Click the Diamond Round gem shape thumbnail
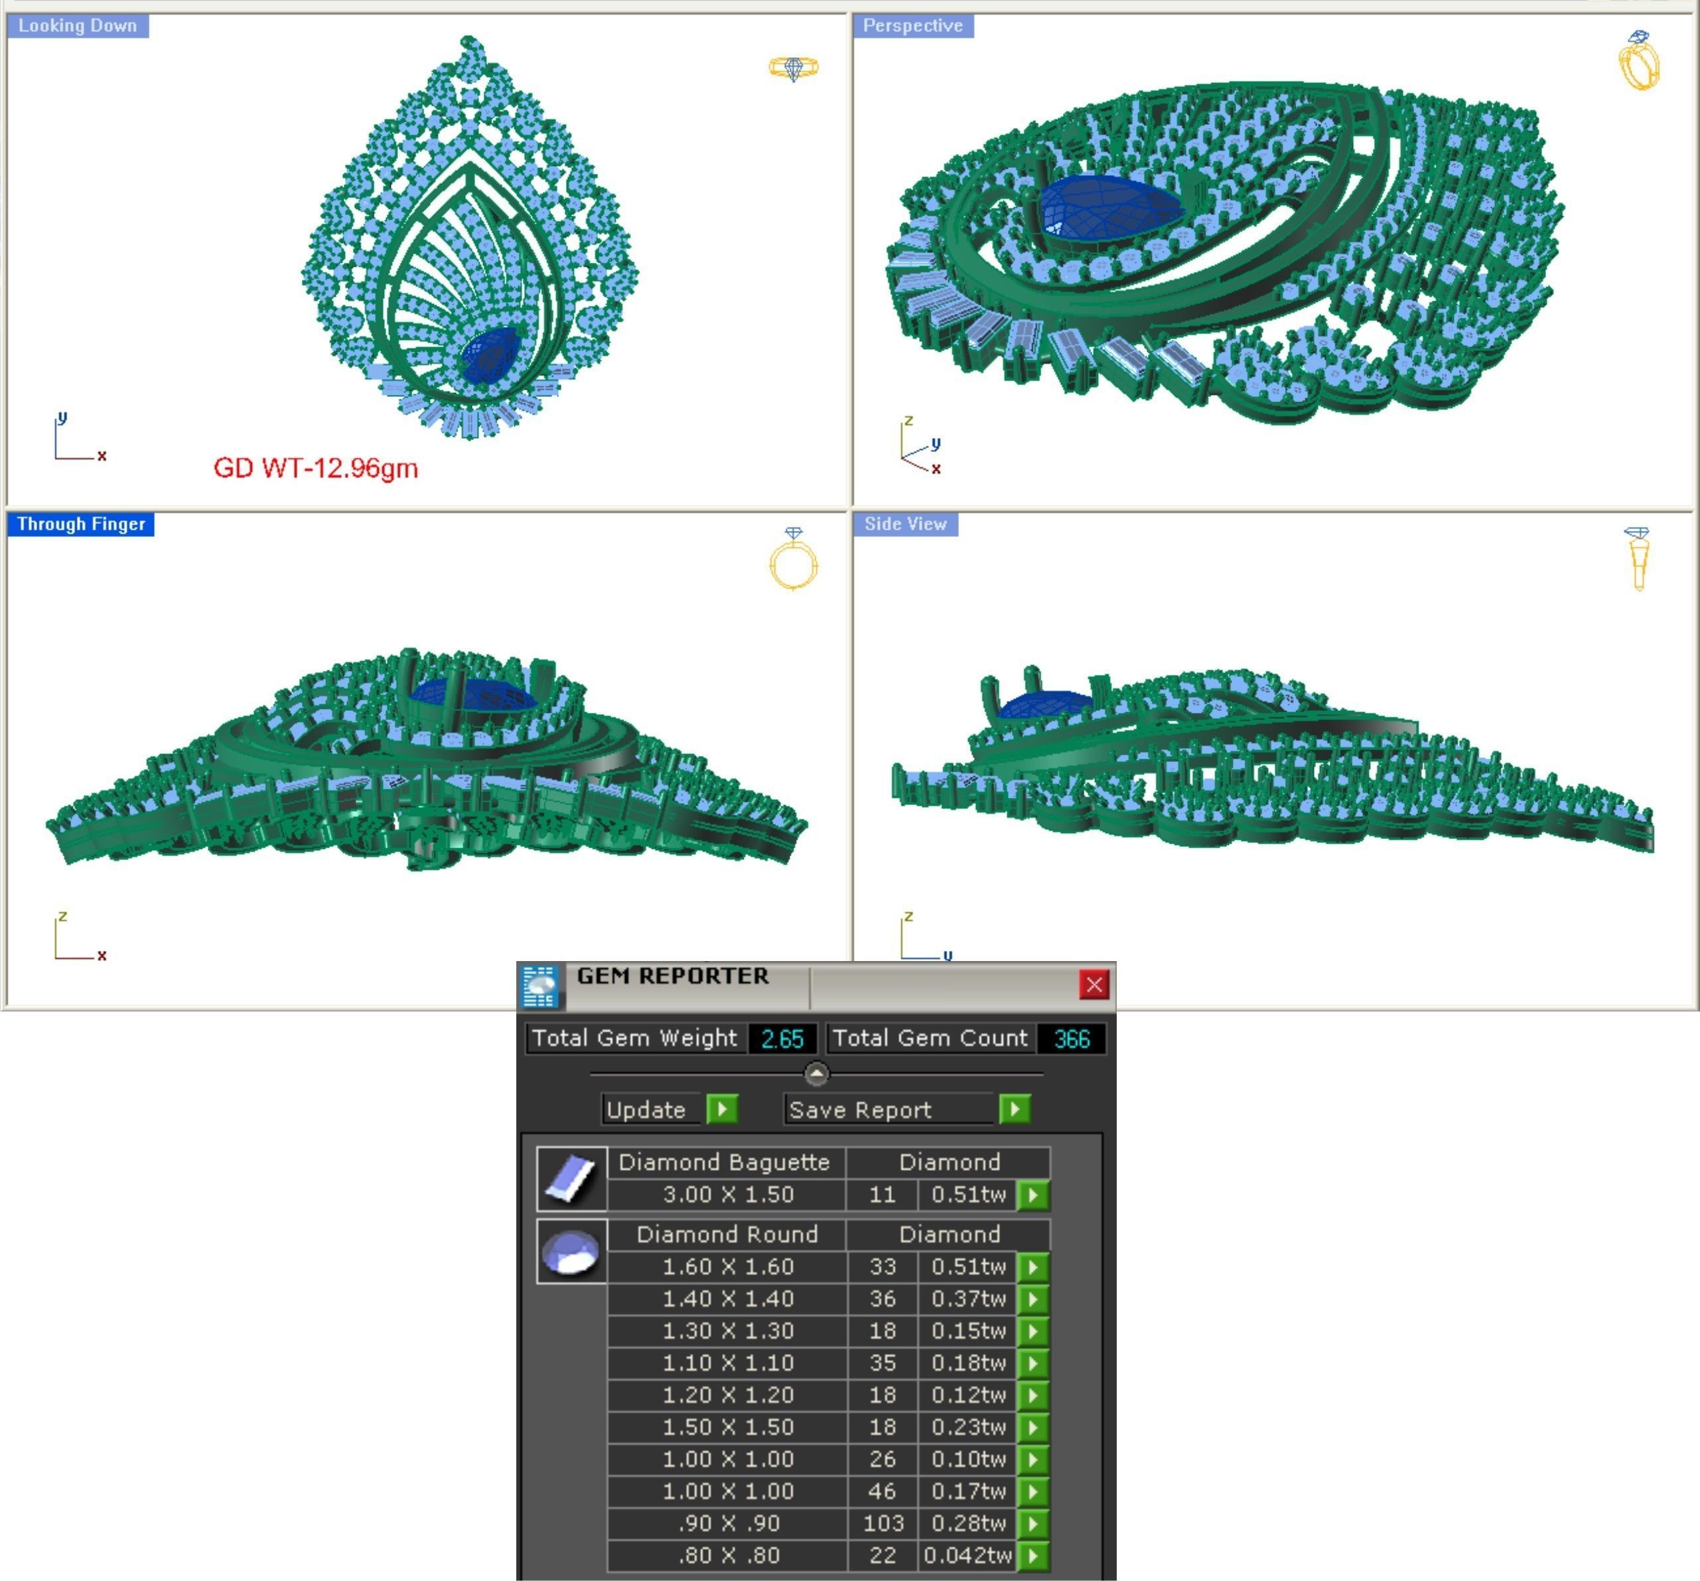 [571, 1250]
